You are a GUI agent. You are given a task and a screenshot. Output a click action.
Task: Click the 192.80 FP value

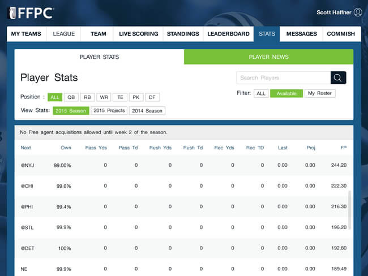(339, 248)
